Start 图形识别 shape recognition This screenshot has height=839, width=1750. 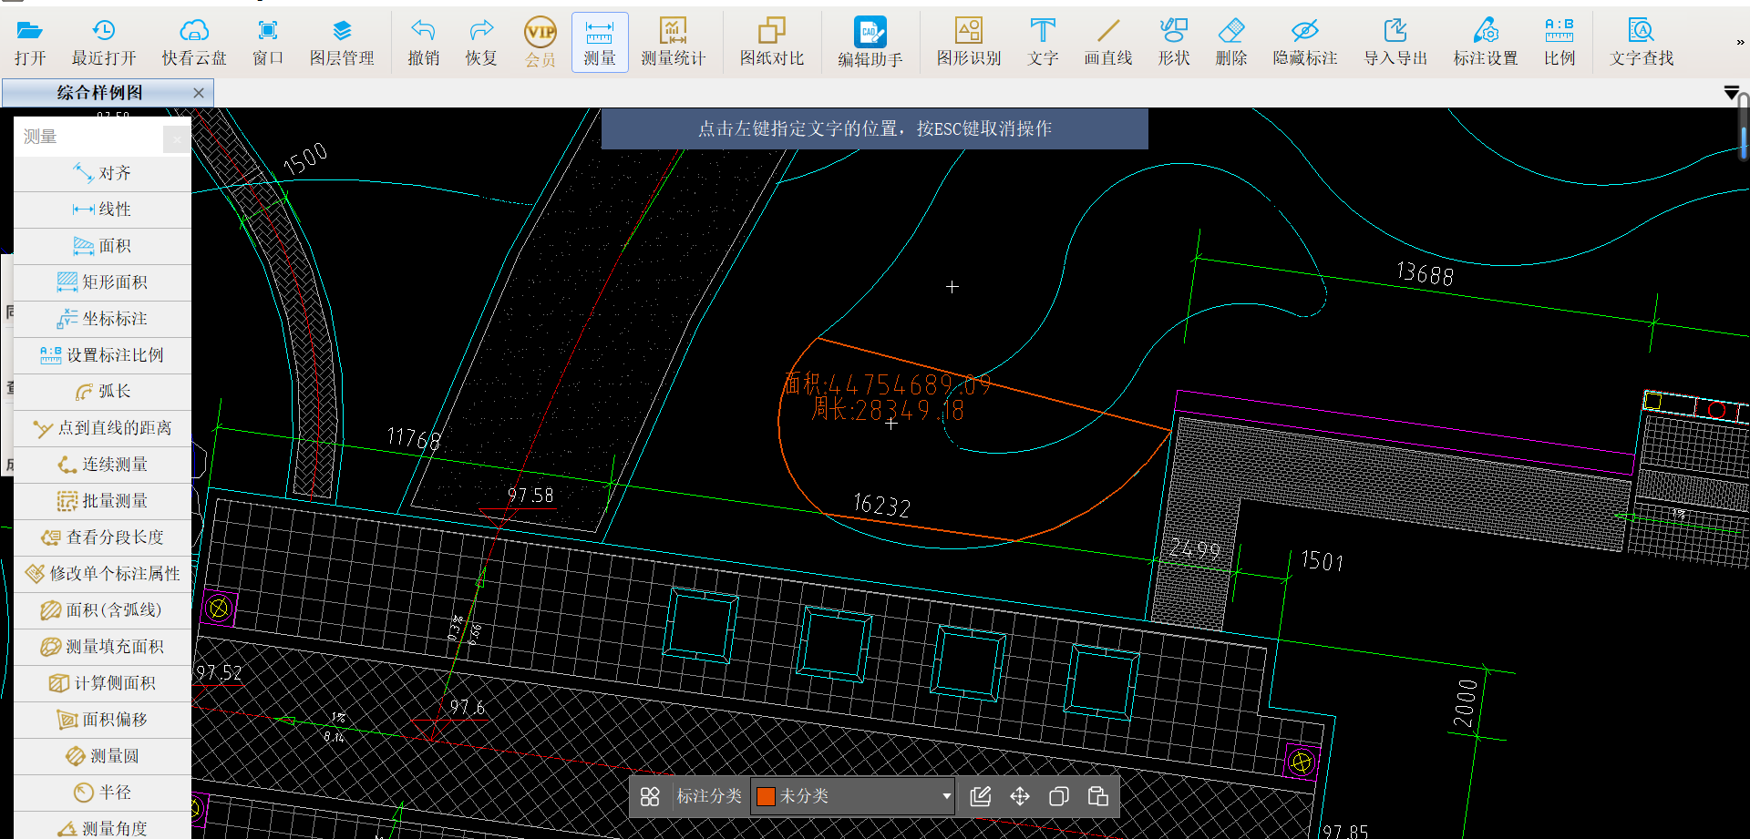(969, 43)
